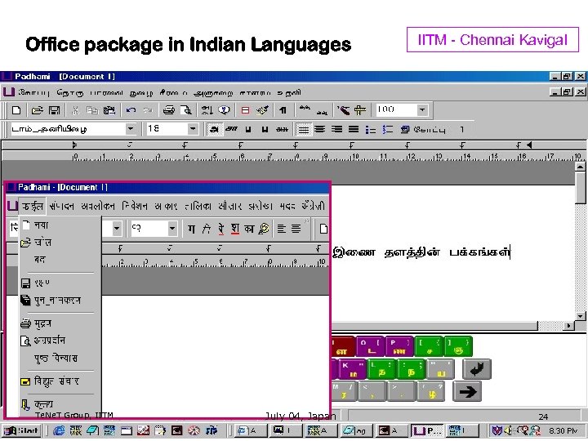The height and width of the screenshot is (441, 588).
Task: Select मुद्रण (Print) entry in File menu
Action: (x=60, y=323)
